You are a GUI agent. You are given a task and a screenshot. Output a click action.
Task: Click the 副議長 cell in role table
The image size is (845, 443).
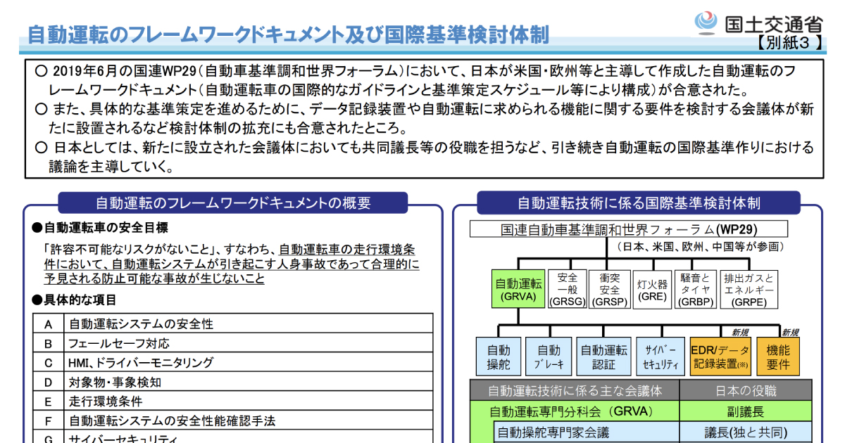[x=745, y=411]
